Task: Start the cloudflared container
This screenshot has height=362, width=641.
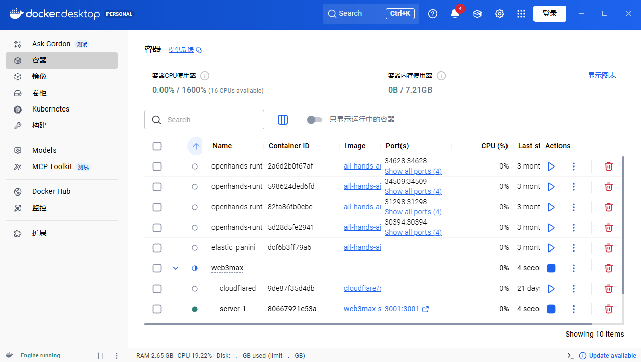Action: pos(551,289)
